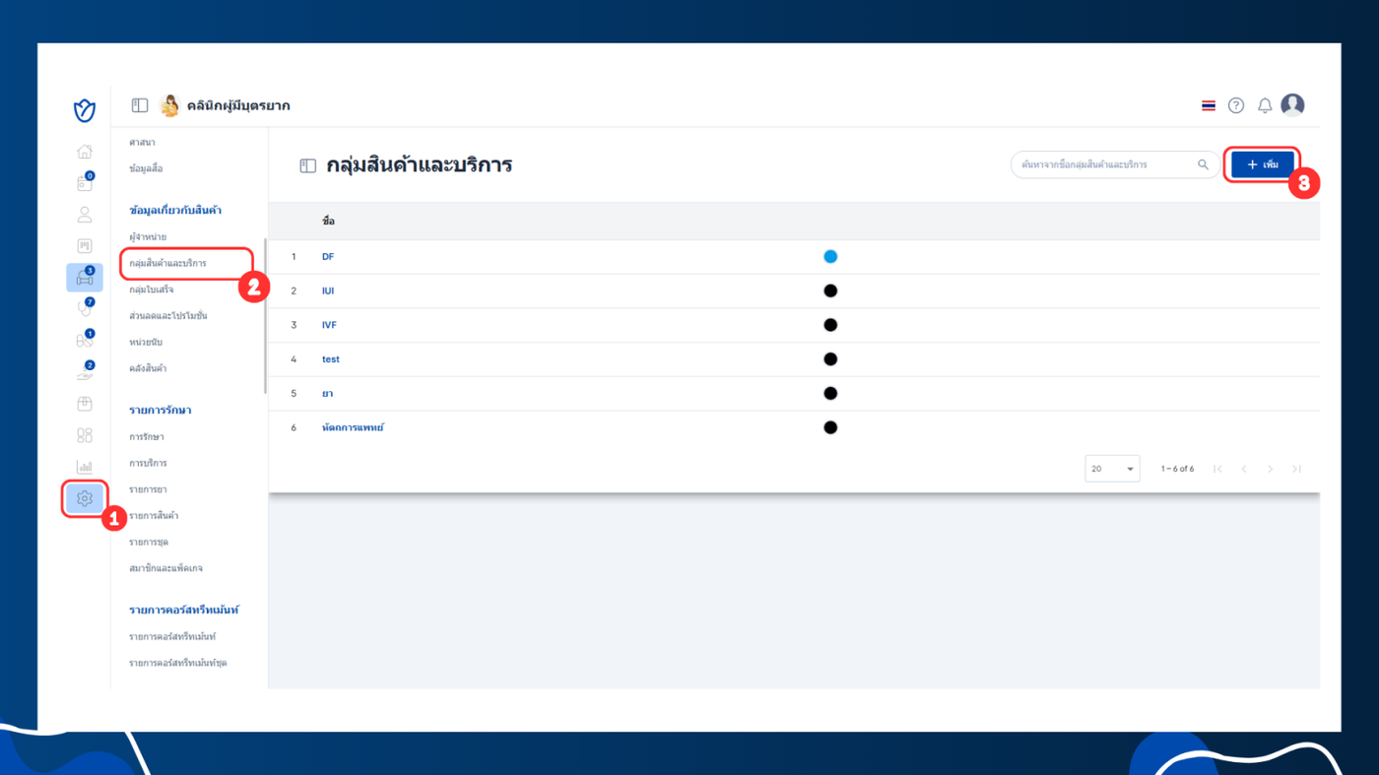This screenshot has width=1379, height=775.
Task: Select กลุ่มใบเสร็จ menu item
Action: pos(151,290)
